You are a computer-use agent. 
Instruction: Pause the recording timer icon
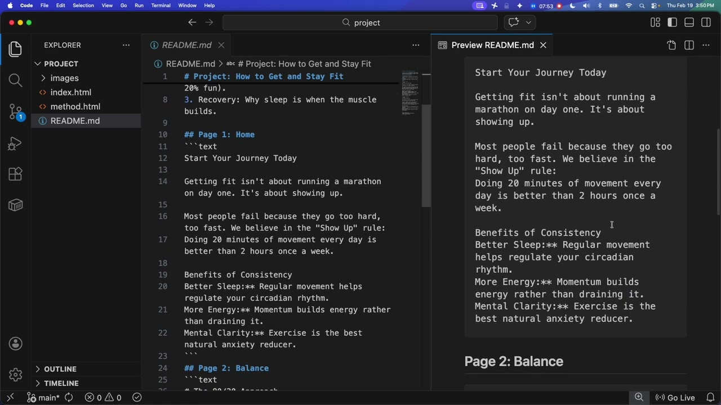533,6
